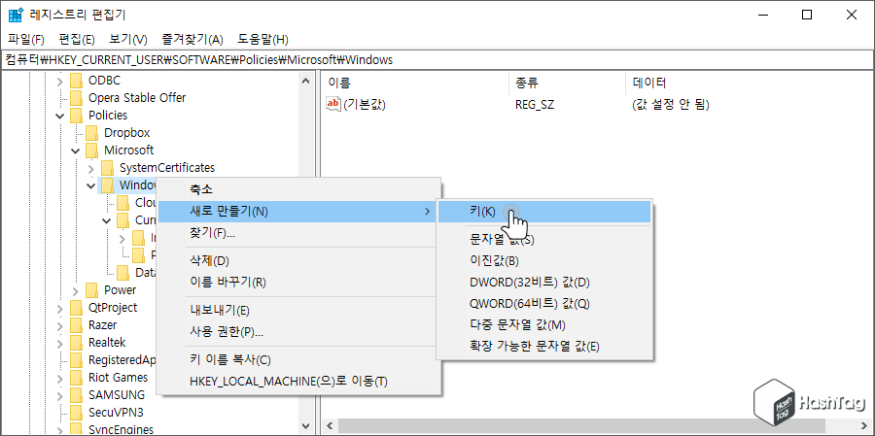This screenshot has width=875, height=436.
Task: Click the Realtek folder icon
Action: point(76,343)
